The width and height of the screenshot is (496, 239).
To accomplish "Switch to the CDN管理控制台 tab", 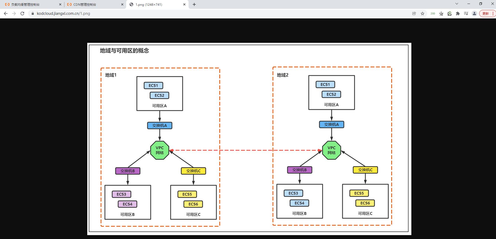I will (95, 4).
